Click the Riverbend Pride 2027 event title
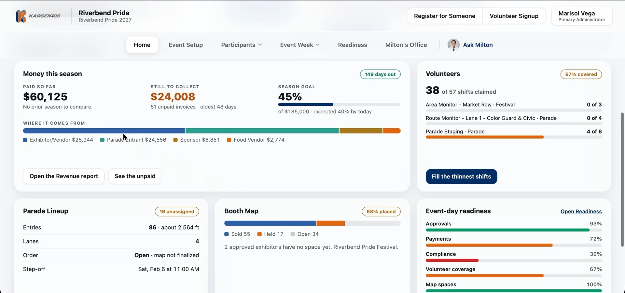Viewport: 625px width, 293px height. coord(105,20)
